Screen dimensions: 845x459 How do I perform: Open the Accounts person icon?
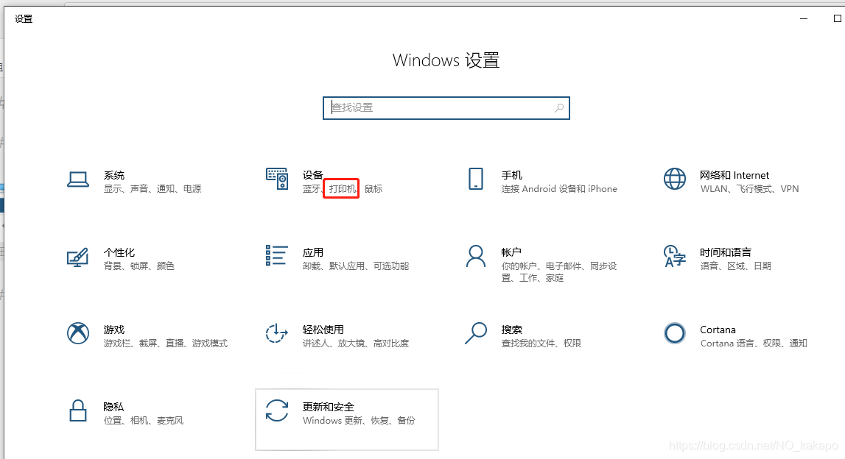pyautogui.click(x=476, y=256)
